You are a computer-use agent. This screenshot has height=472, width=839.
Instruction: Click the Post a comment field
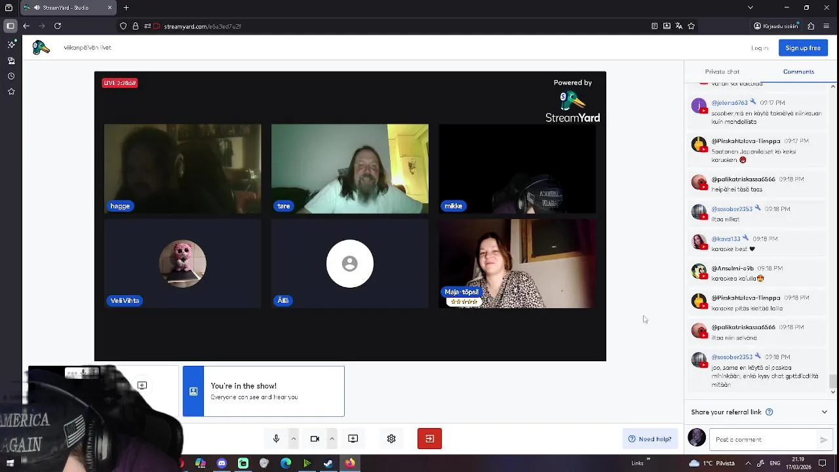point(764,440)
